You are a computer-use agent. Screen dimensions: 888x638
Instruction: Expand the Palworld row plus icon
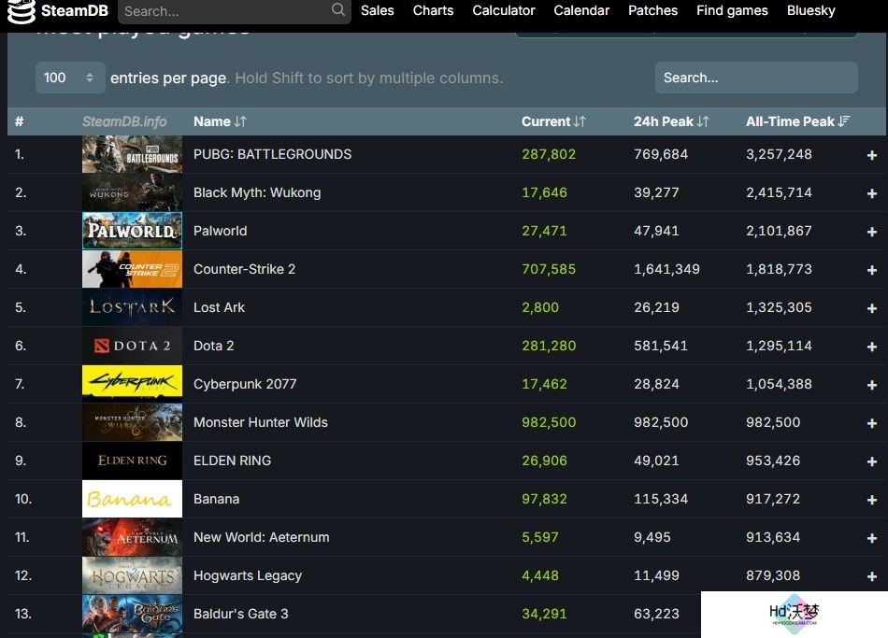(871, 232)
